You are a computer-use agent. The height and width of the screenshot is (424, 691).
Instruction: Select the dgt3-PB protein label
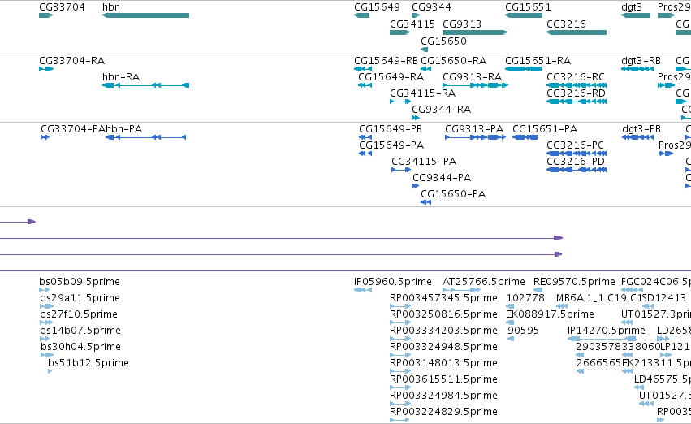641,128
